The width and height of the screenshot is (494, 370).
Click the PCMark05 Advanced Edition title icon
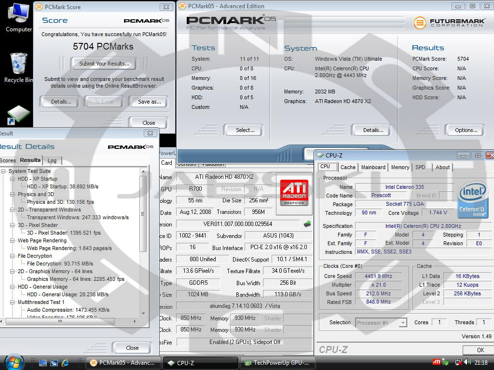point(182,6)
